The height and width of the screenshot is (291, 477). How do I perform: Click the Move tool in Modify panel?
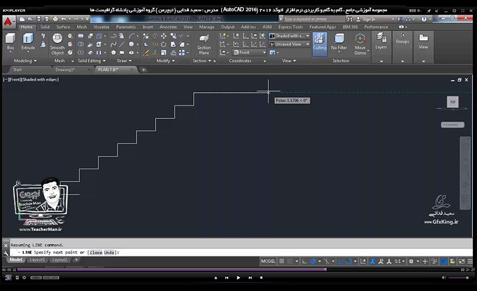point(163,36)
